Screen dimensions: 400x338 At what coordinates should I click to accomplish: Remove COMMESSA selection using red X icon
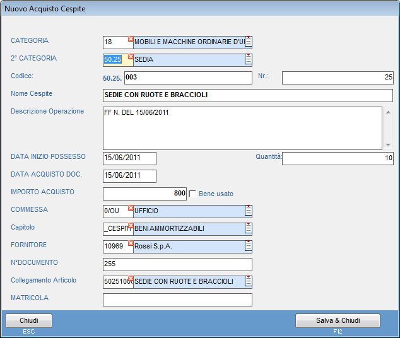point(131,207)
